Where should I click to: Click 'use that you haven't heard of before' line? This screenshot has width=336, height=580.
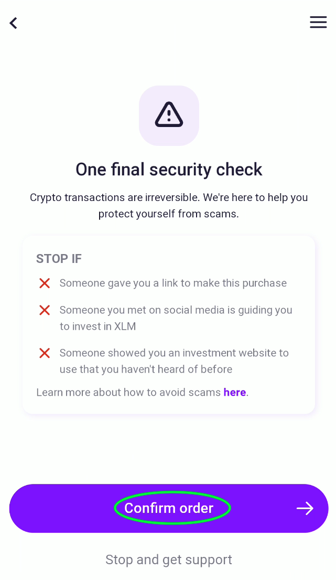pyautogui.click(x=146, y=370)
